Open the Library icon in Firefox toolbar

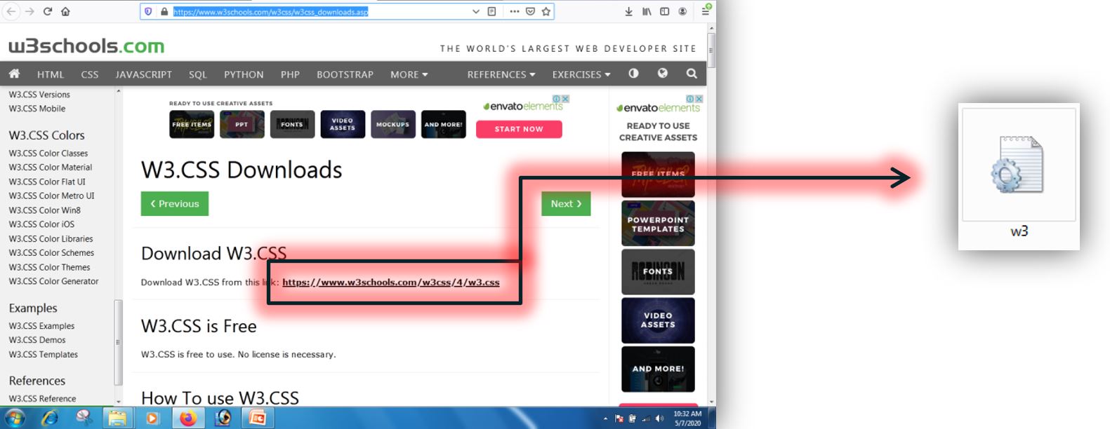(x=647, y=11)
